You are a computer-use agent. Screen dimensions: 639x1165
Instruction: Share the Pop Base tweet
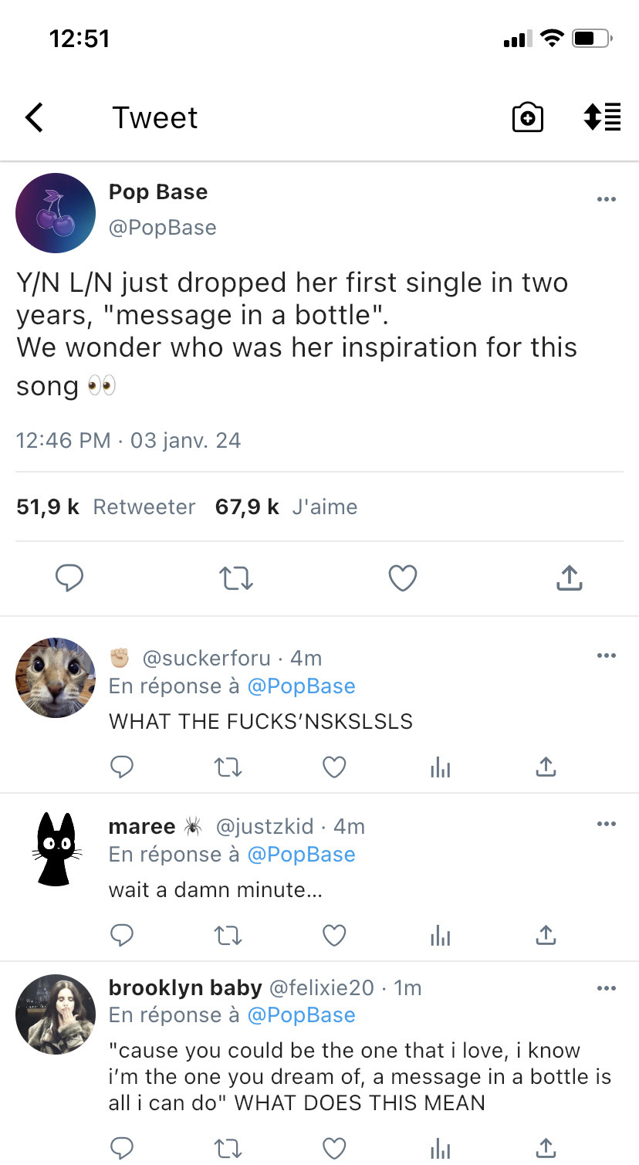pyautogui.click(x=569, y=578)
